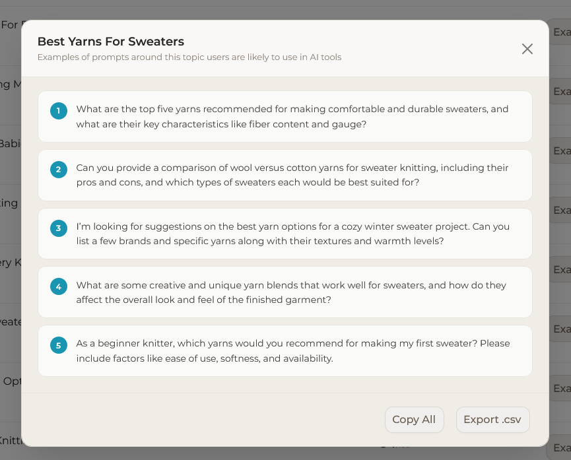Select the creative yarn blends prompt text
This screenshot has width=571, height=460.
point(291,292)
